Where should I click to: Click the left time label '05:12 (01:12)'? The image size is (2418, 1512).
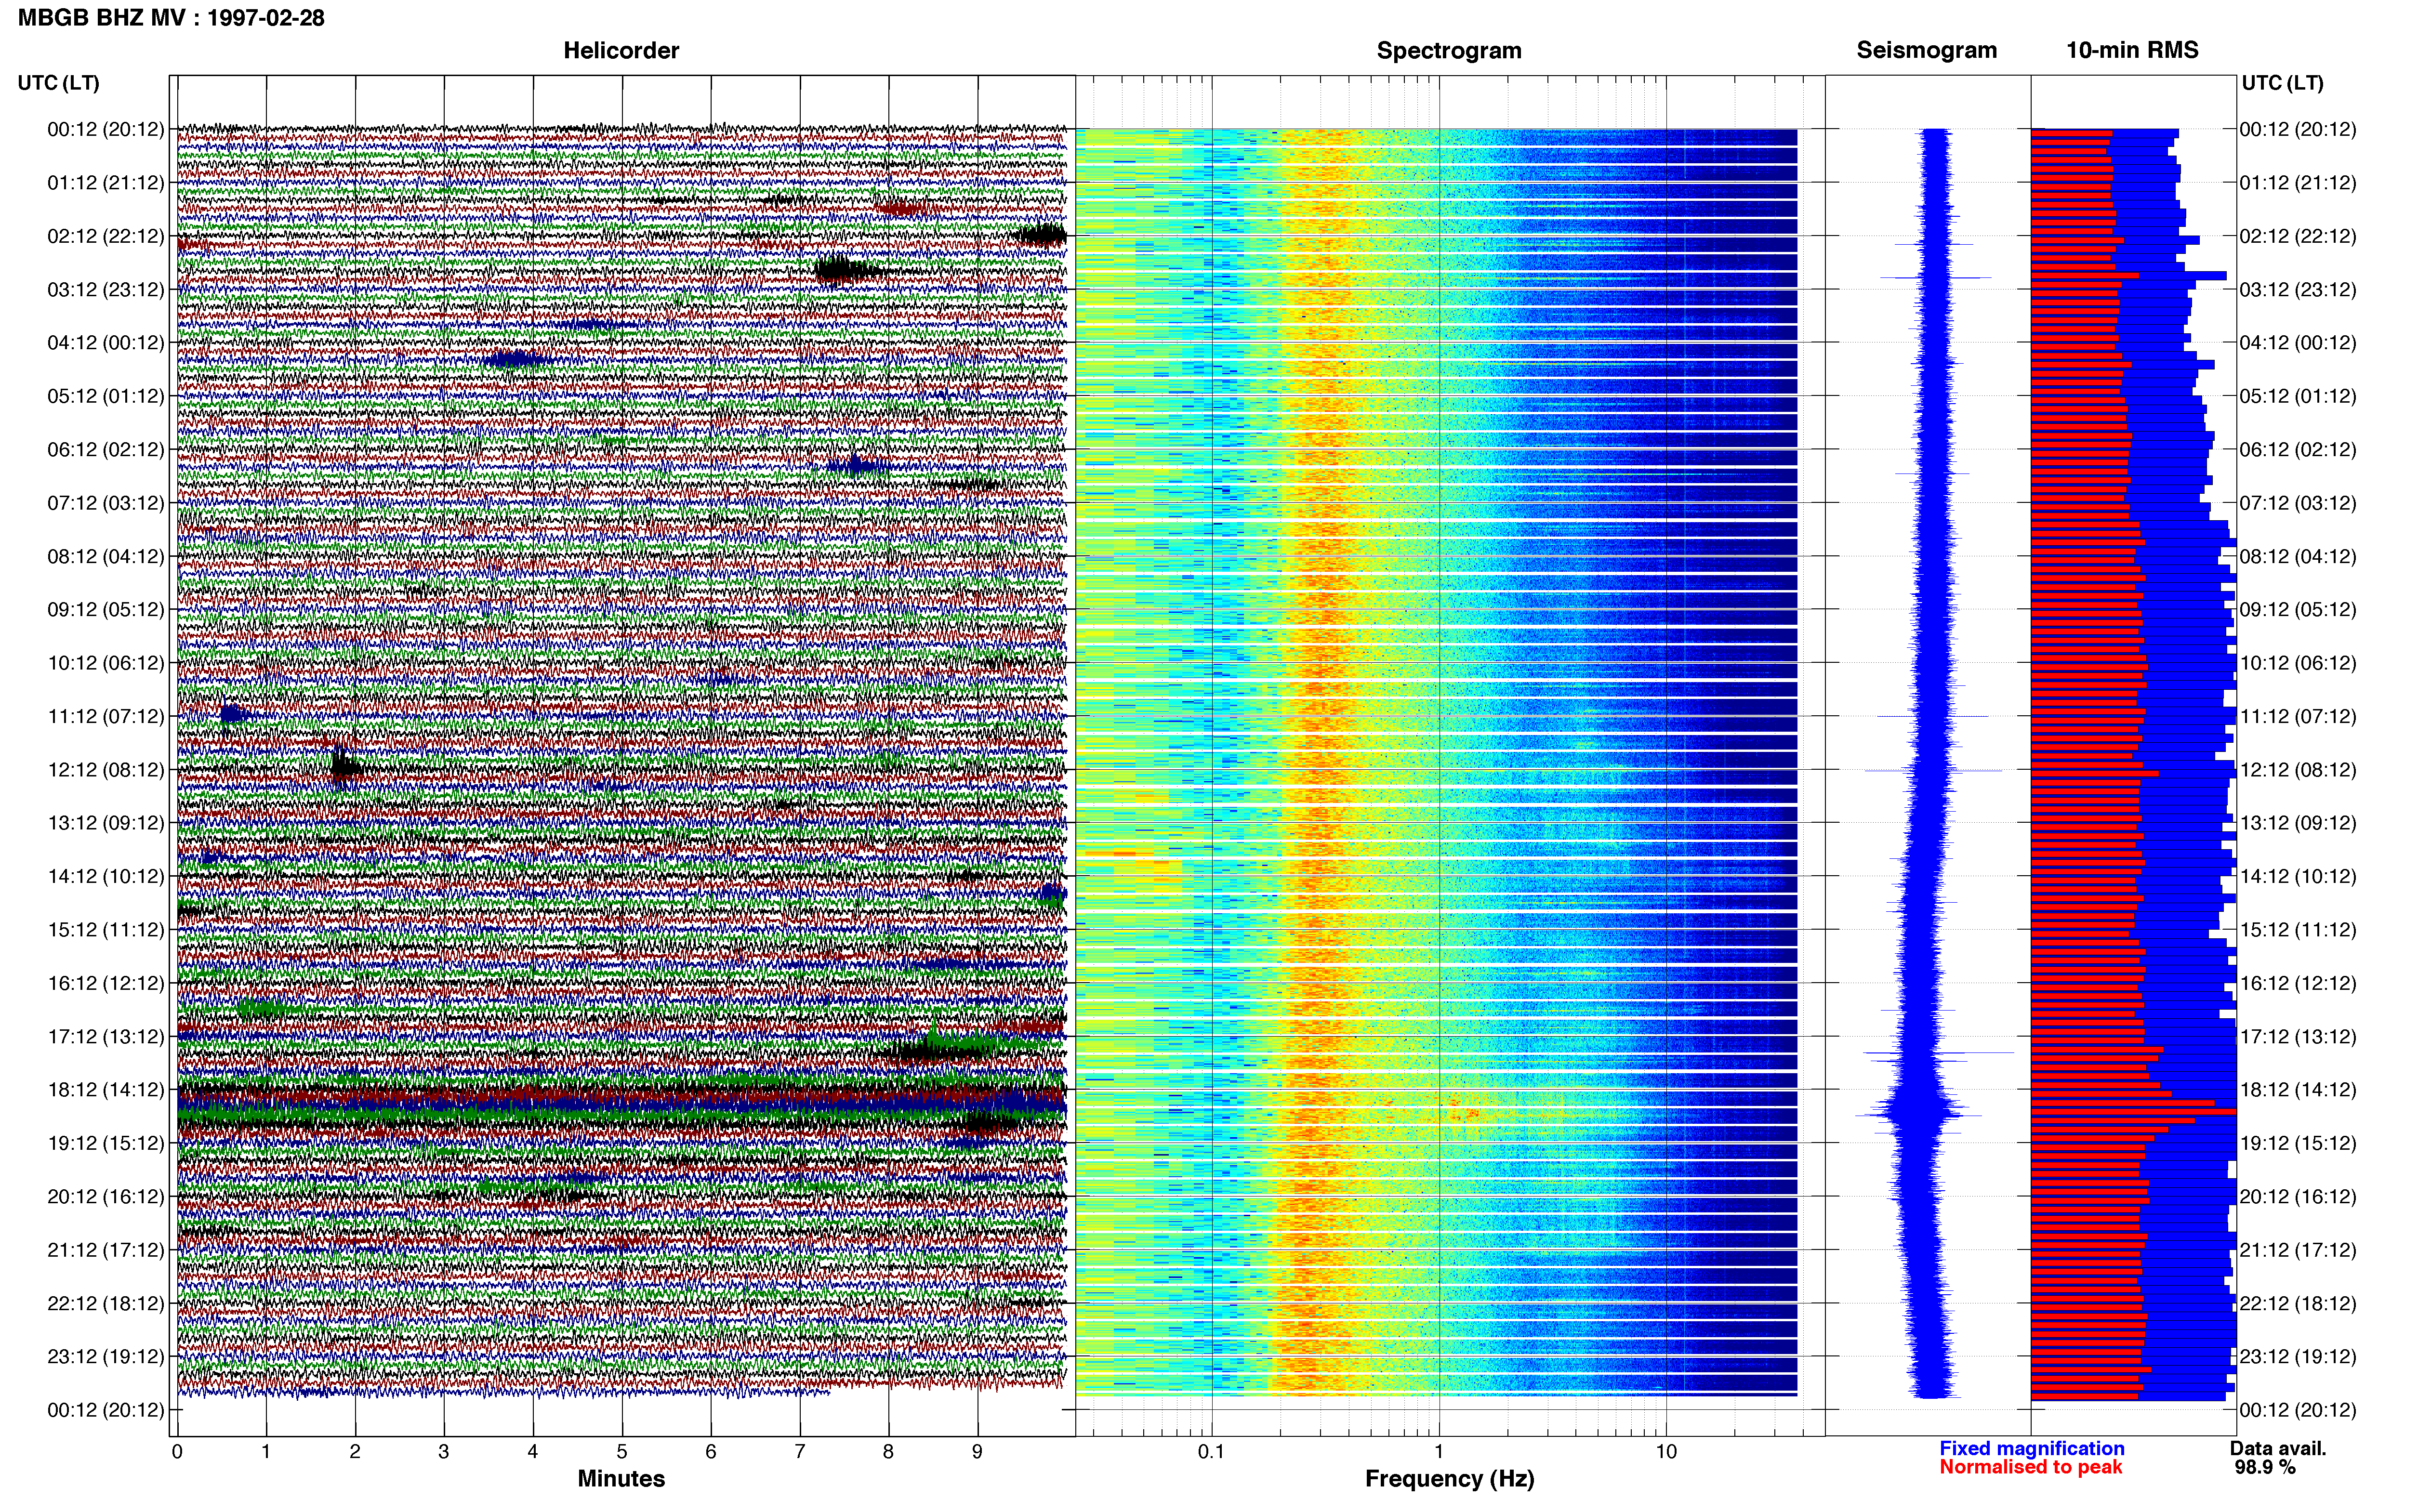[106, 396]
